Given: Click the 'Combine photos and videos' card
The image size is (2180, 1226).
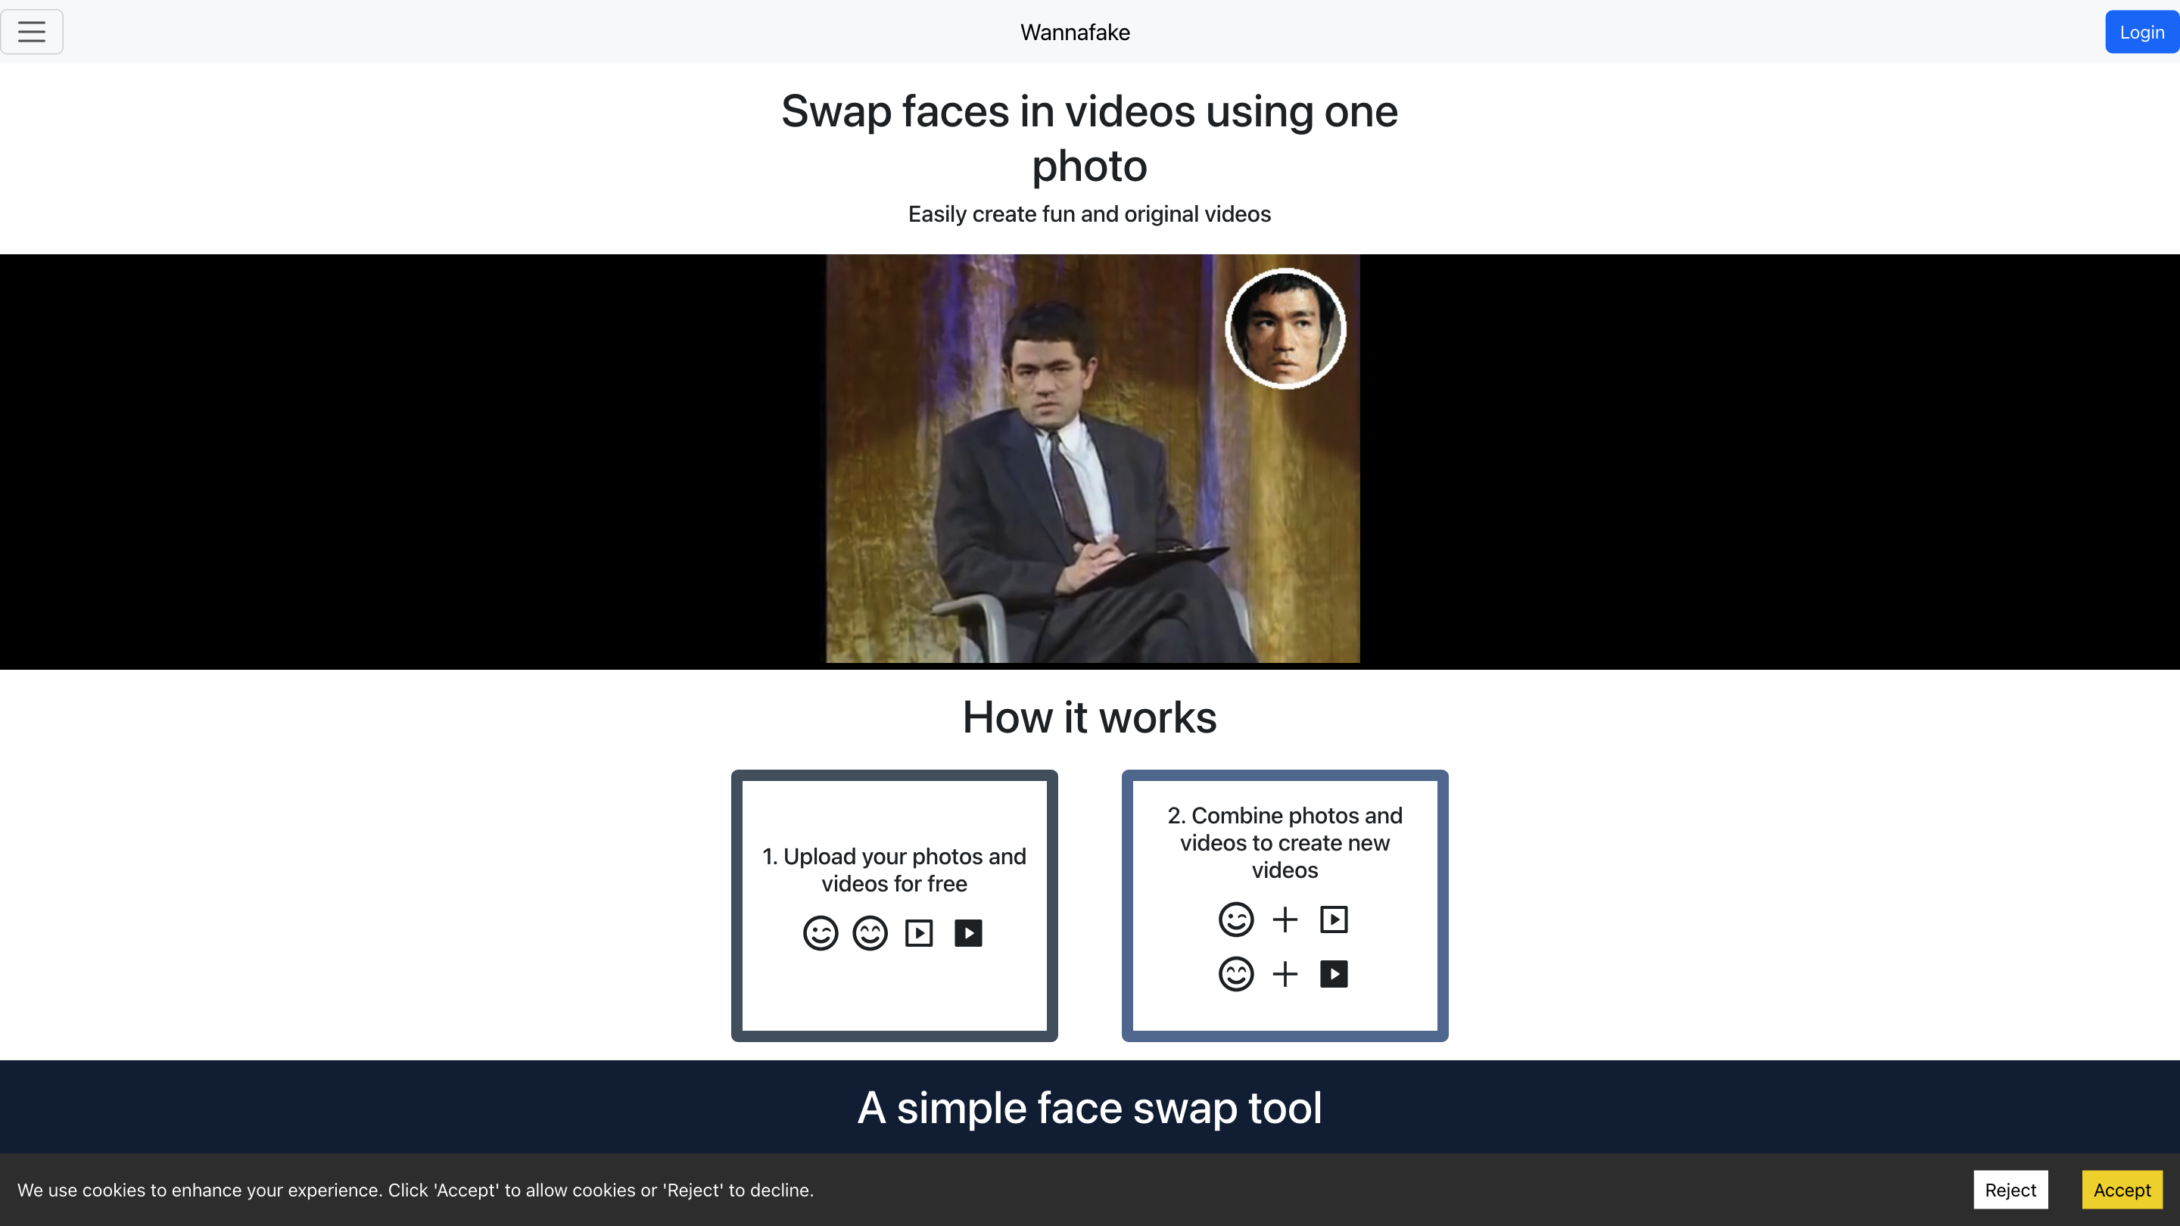Looking at the screenshot, I should click(x=1284, y=843).
